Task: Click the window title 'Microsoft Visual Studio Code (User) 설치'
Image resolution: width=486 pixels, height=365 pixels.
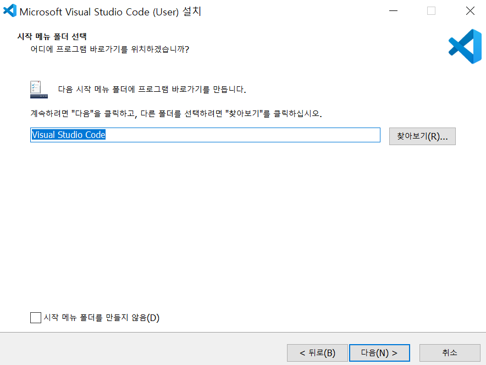Action: click(x=111, y=12)
